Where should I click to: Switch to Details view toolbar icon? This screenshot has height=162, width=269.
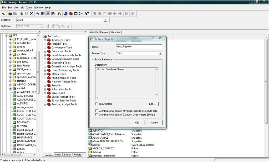48,14
